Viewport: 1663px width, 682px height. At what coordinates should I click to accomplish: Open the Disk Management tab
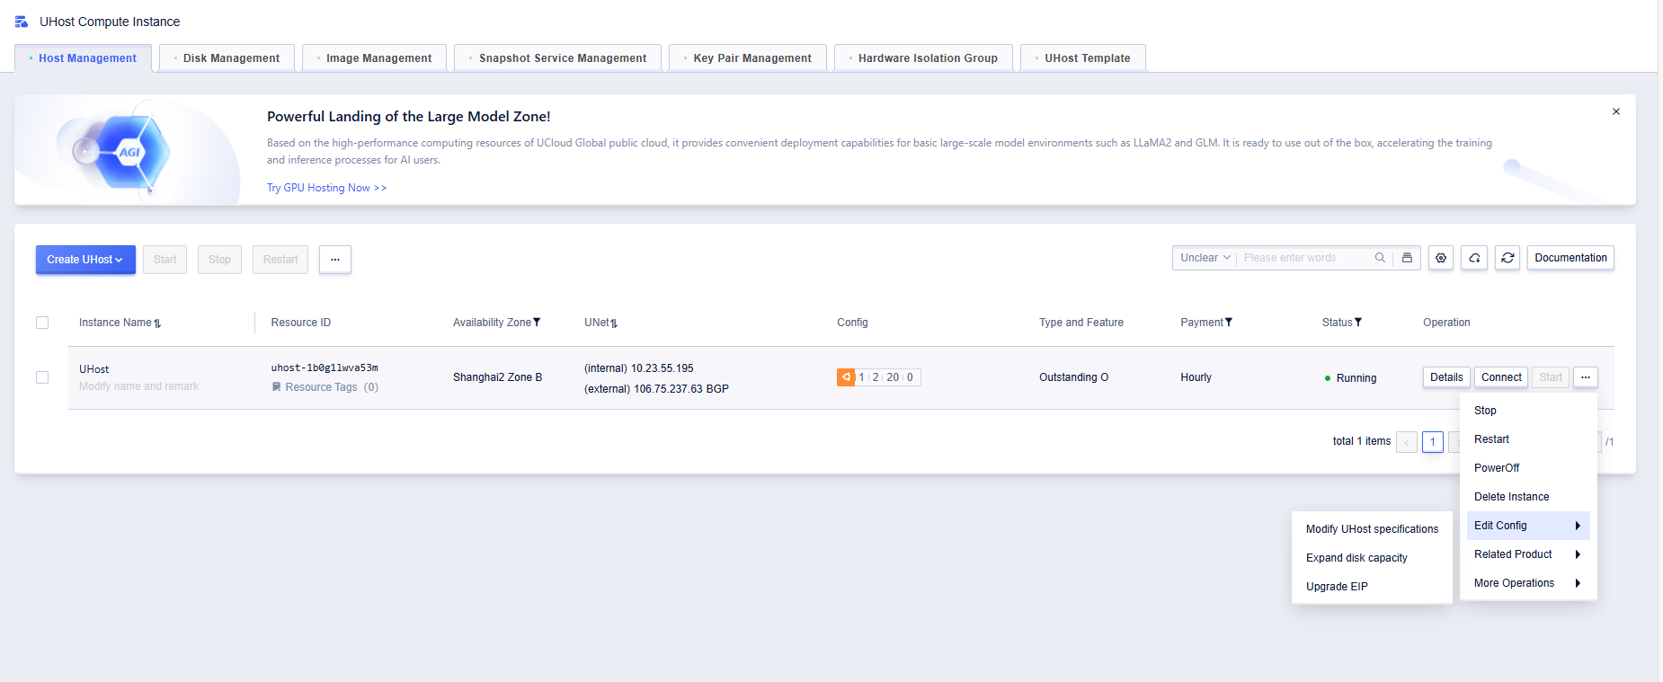tap(227, 58)
